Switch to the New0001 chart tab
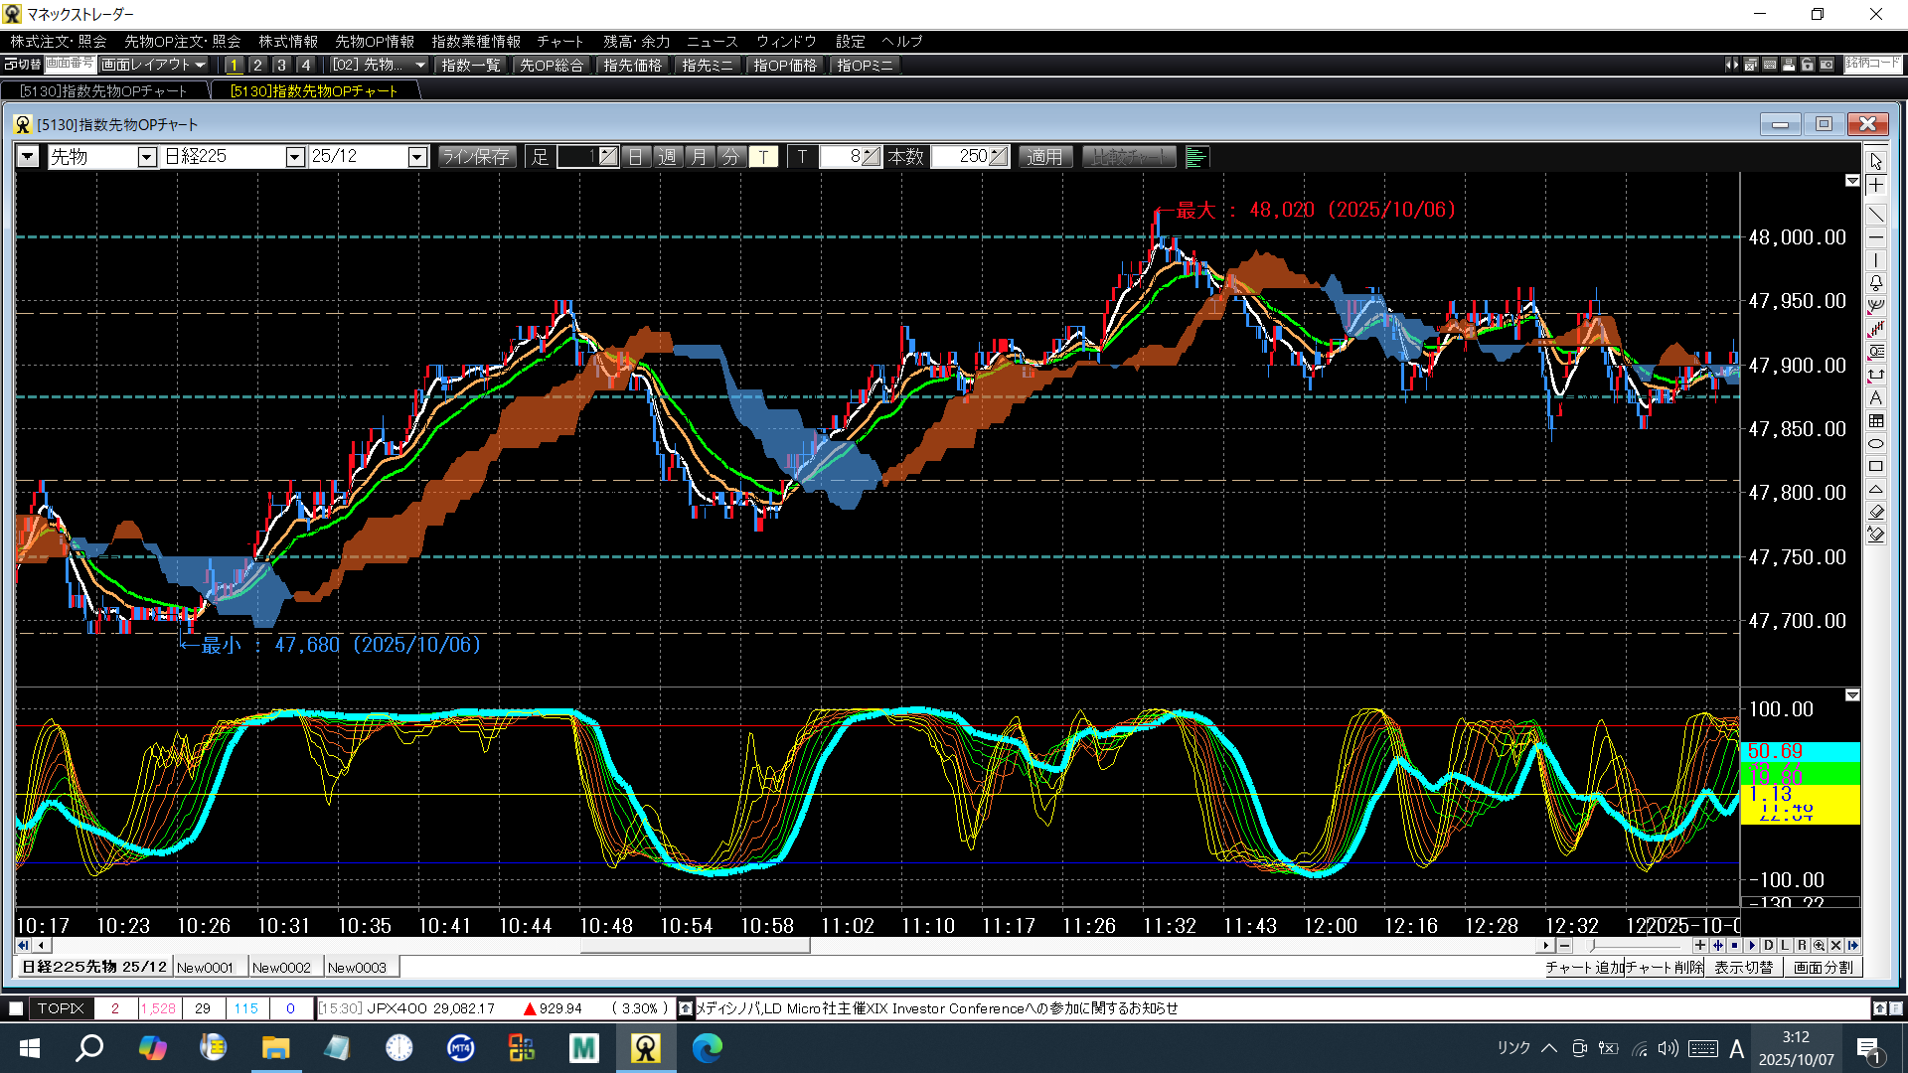Viewport: 1908px width, 1073px height. pos(206,968)
